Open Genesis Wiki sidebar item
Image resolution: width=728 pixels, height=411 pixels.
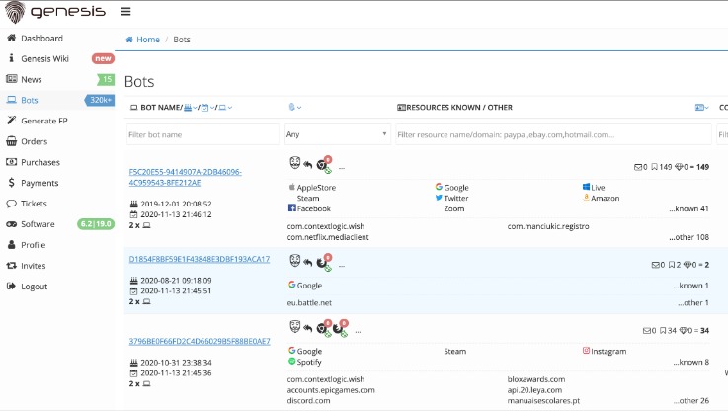pyautogui.click(x=44, y=59)
